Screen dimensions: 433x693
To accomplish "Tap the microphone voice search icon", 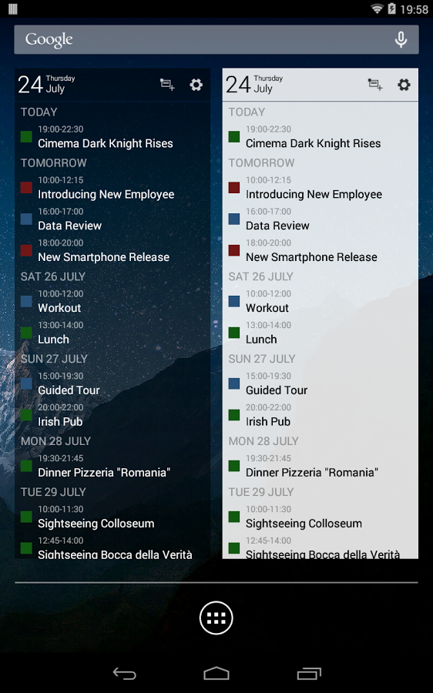I will [x=401, y=39].
